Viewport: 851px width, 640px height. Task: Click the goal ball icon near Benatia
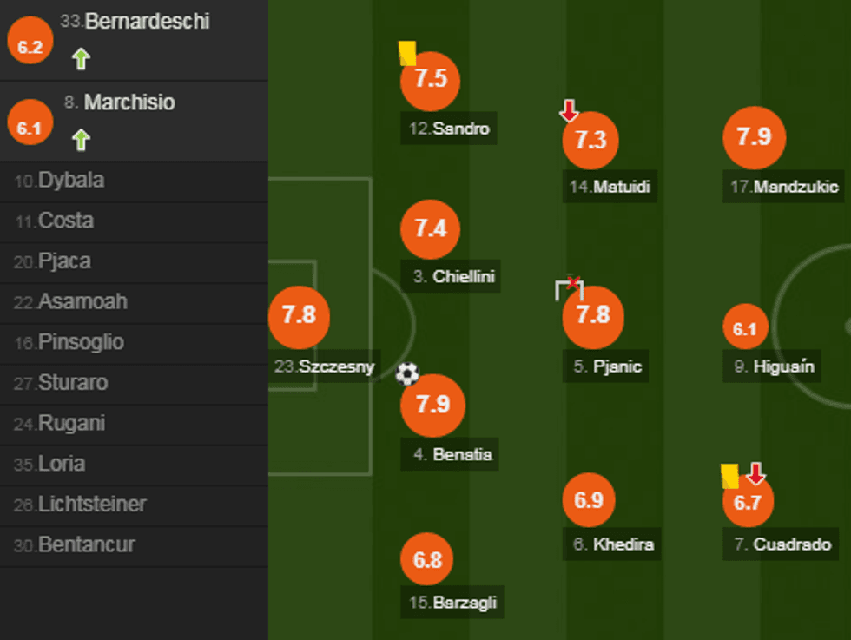(407, 374)
